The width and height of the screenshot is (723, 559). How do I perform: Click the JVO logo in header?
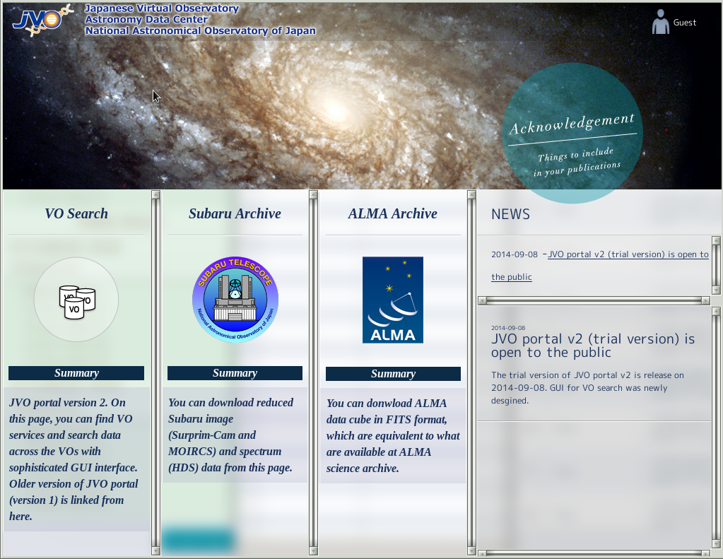pos(40,20)
